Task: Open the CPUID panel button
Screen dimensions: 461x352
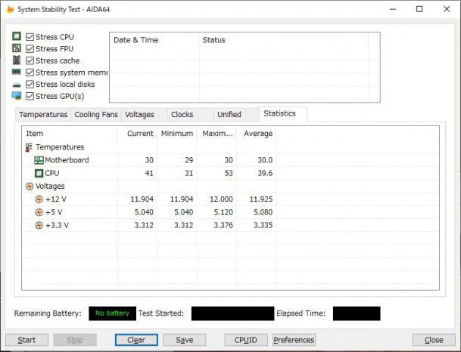Action: coord(245,340)
